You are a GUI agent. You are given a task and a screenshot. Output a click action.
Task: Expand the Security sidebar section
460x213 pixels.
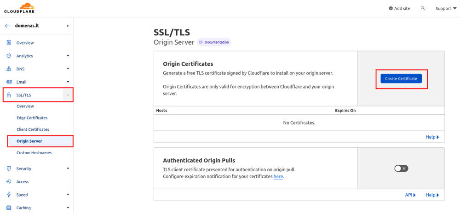(x=68, y=168)
